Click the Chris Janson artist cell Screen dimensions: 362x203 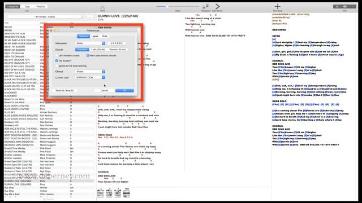coord(46,194)
